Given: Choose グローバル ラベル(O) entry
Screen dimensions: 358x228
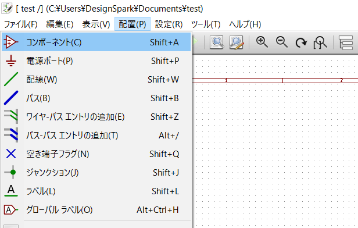Looking at the screenshot, I should click(x=96, y=210).
